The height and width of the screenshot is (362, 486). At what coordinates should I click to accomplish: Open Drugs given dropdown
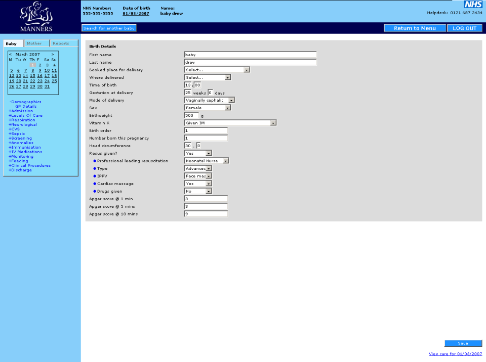198,192
